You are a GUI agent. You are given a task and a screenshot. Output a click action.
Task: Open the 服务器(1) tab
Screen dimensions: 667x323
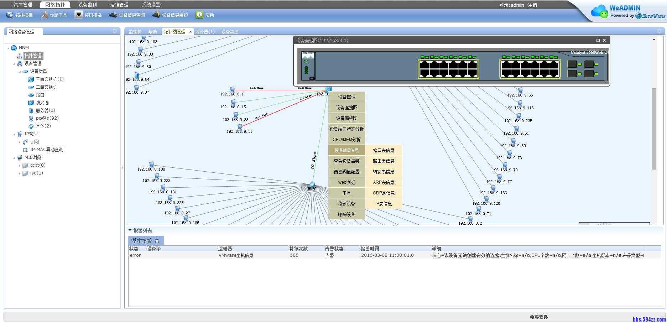[x=205, y=32]
